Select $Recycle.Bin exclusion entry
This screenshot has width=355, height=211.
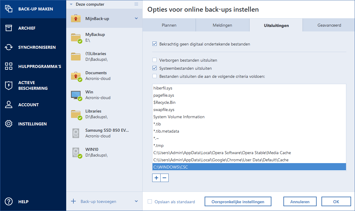(x=249, y=102)
